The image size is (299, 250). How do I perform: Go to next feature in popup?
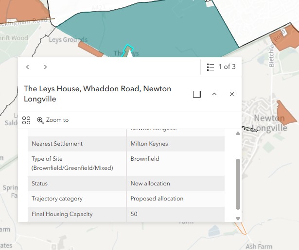(45, 67)
